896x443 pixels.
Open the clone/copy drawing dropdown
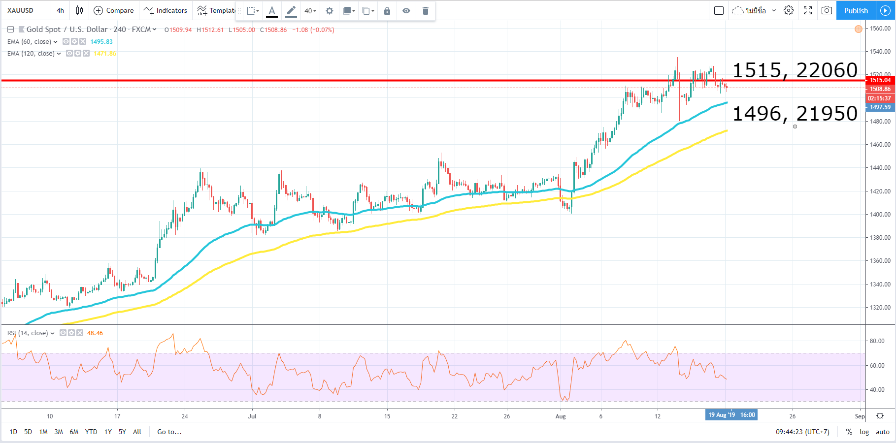pos(368,11)
